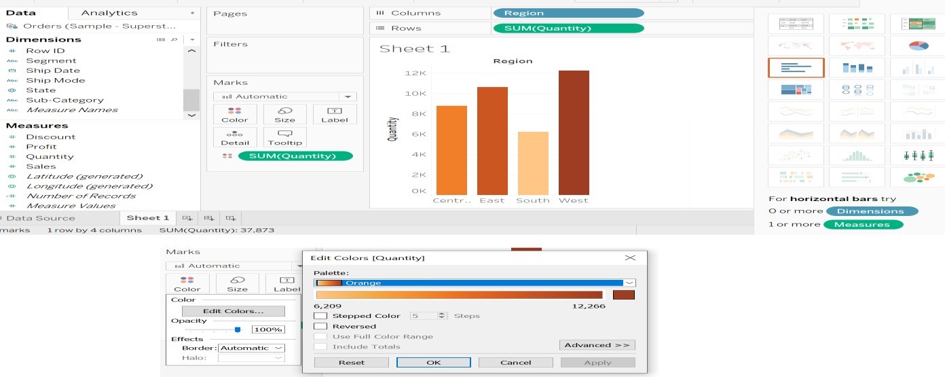Click SUM(Quantity) pill on Rows shelf
Image resolution: width=945 pixels, height=377 pixels.
click(568, 28)
